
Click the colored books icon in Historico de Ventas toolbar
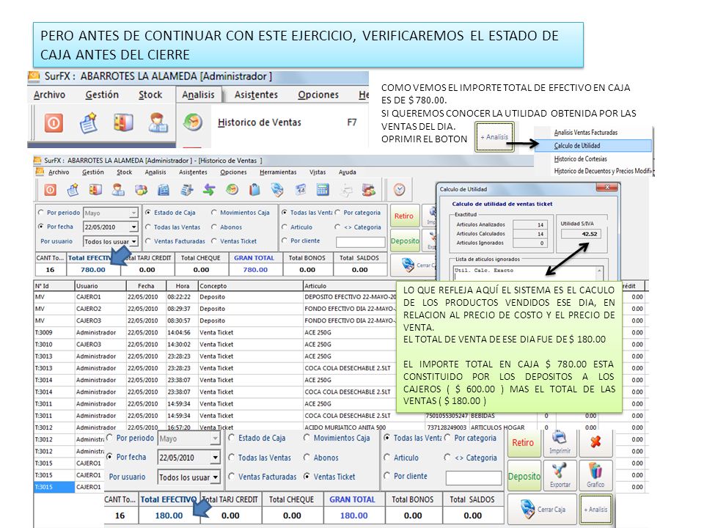(95, 190)
